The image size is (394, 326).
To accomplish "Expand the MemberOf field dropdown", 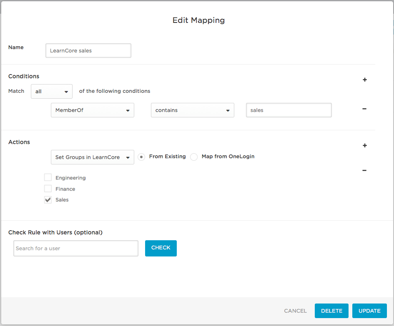I will pyautogui.click(x=92, y=110).
